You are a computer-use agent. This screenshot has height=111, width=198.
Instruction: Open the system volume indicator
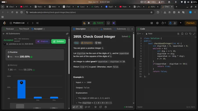coord(188,2)
